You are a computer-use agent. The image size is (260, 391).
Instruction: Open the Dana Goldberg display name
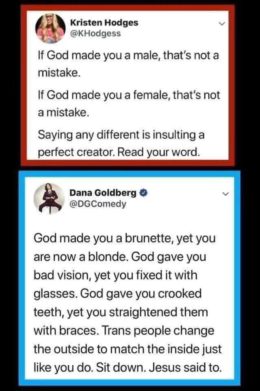click(x=103, y=193)
